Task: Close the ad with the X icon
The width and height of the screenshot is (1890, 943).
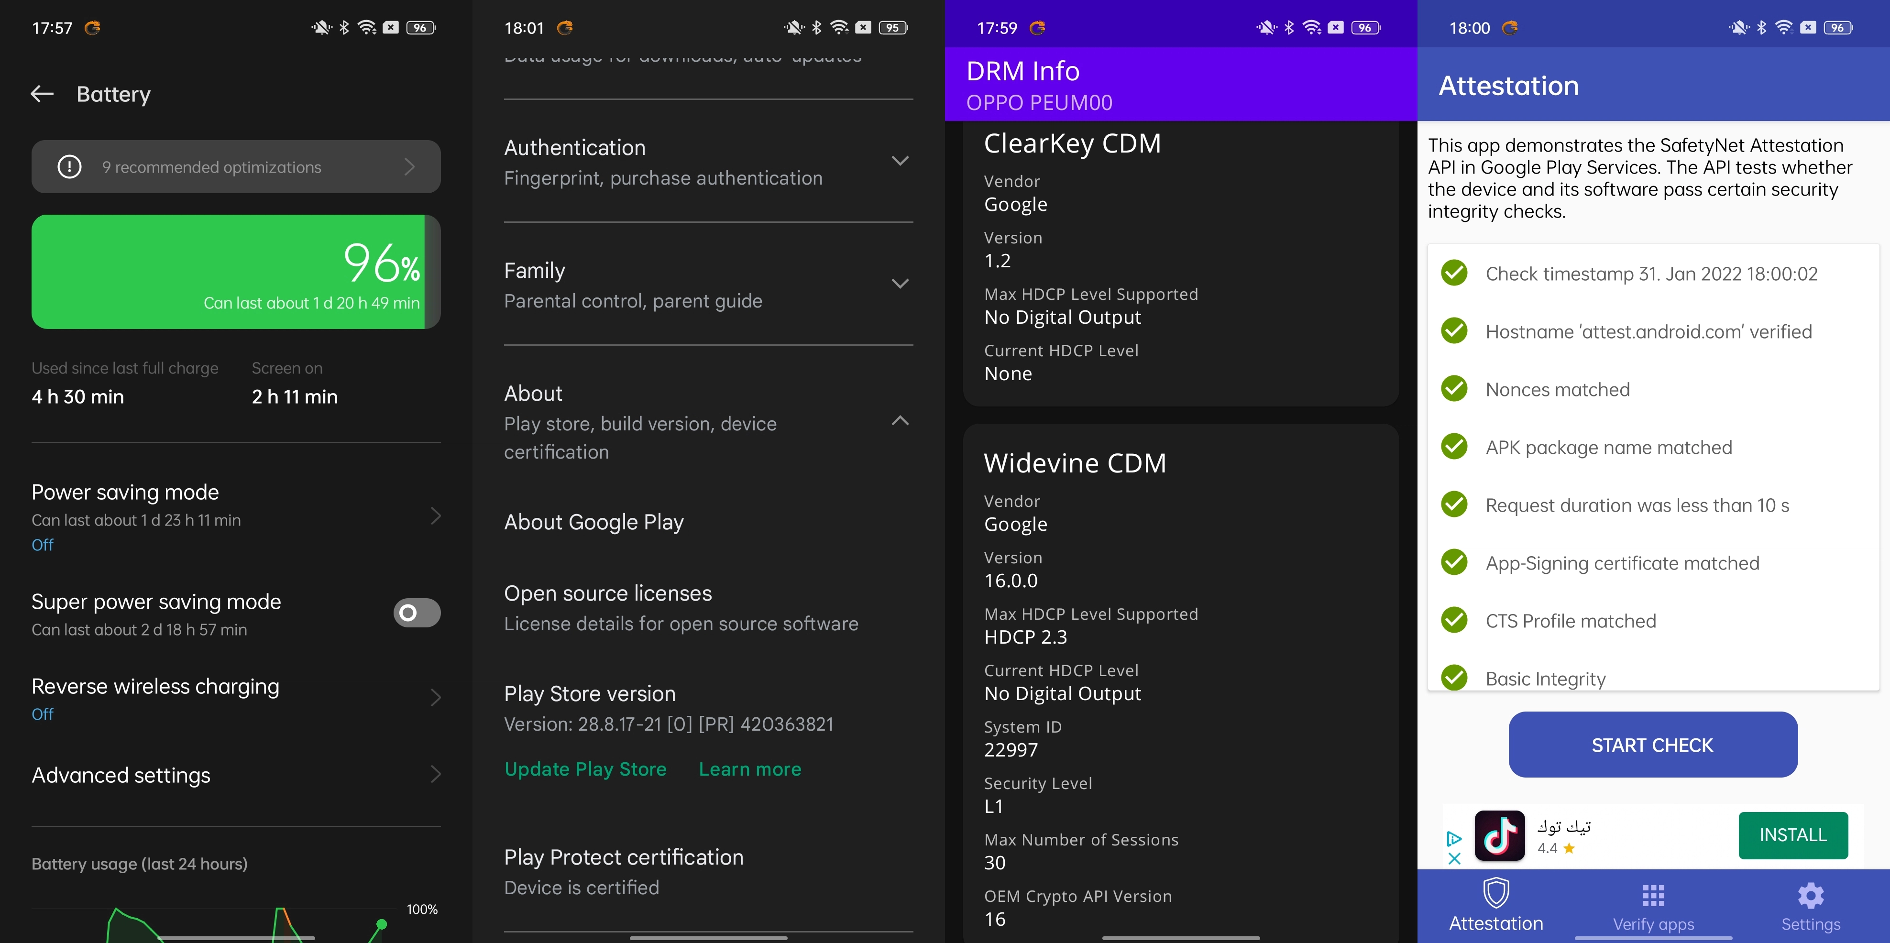Action: pyautogui.click(x=1454, y=858)
